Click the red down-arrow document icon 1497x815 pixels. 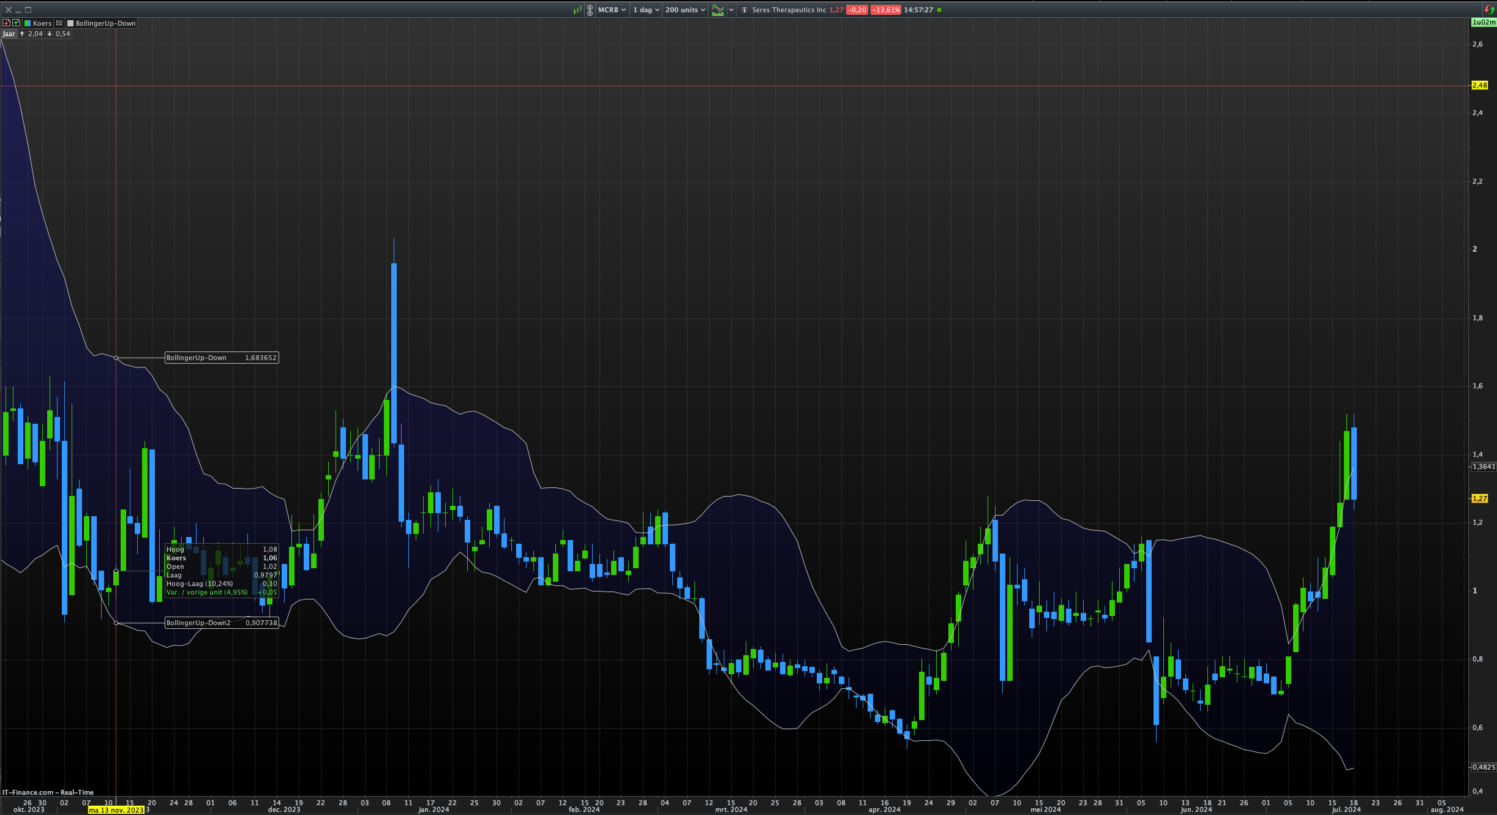click(7, 23)
